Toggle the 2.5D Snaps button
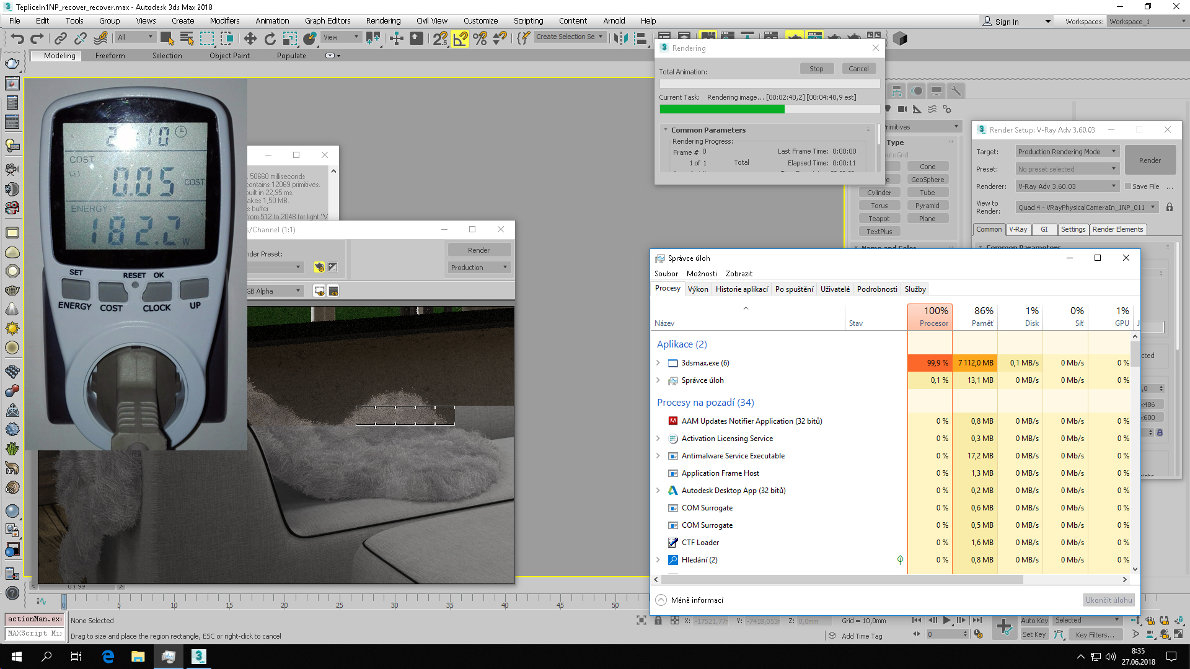 pyautogui.click(x=440, y=38)
